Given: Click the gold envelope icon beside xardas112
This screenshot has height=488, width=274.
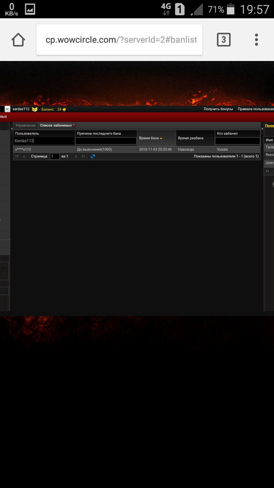Looking at the screenshot, I should click(x=35, y=109).
